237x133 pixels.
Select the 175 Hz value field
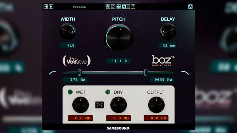point(75,80)
